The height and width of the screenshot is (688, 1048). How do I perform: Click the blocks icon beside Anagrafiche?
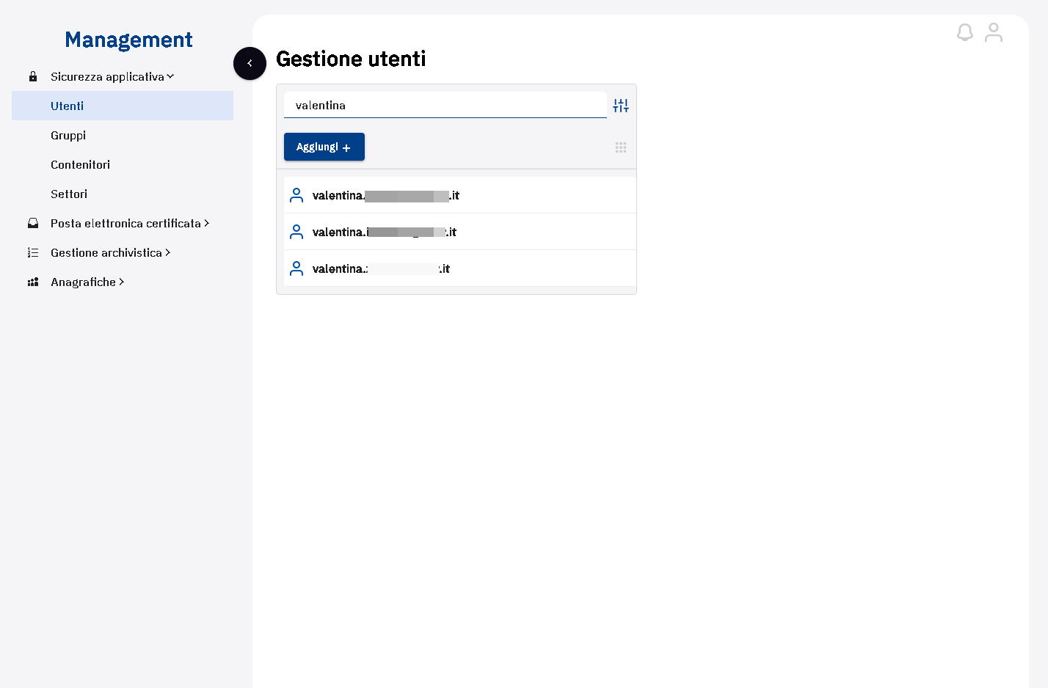coord(33,282)
